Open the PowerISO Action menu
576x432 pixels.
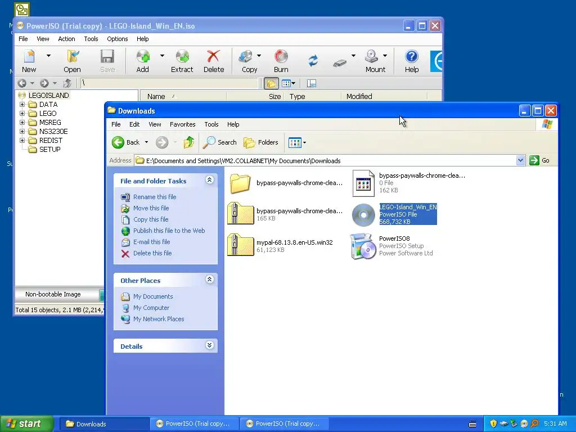tap(66, 39)
